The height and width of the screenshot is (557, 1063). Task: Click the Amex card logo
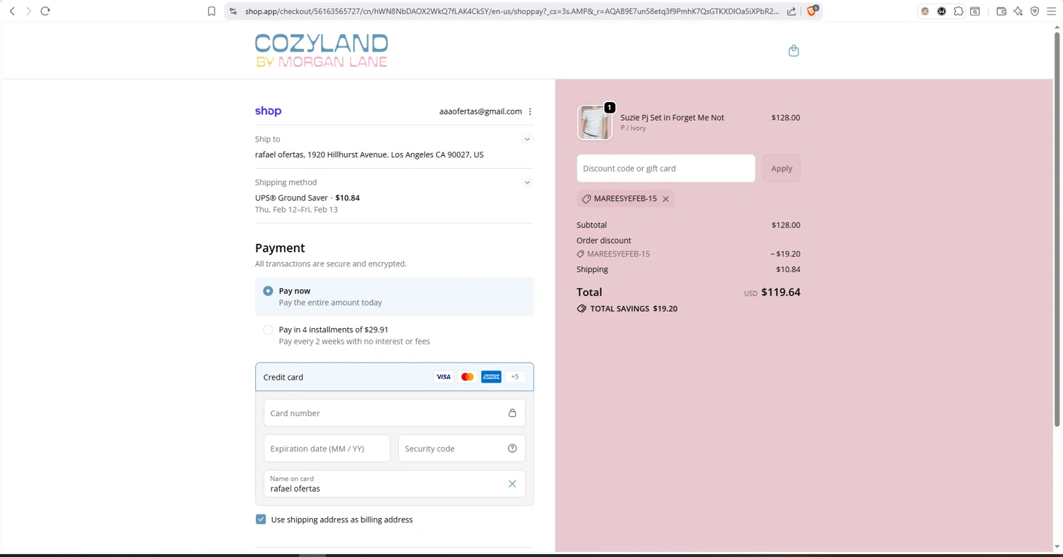pos(491,377)
